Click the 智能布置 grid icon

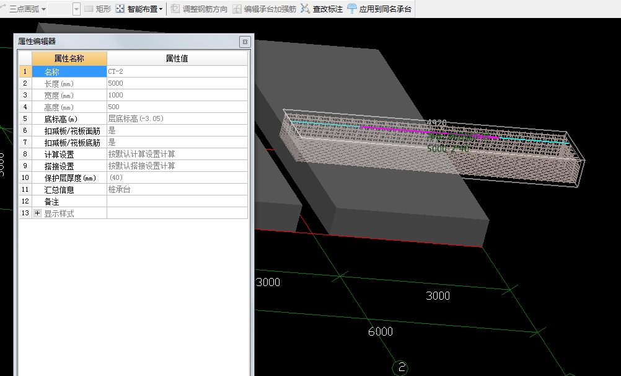120,9
